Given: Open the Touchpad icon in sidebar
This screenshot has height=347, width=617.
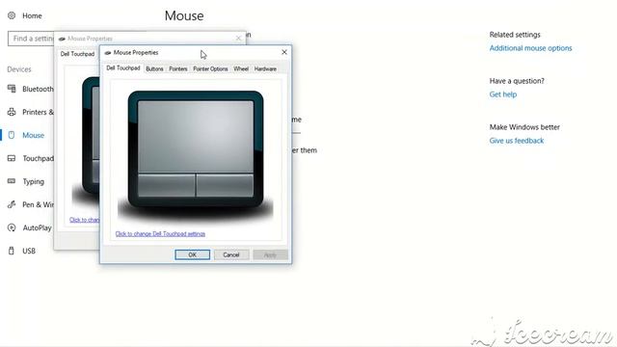Looking at the screenshot, I should (12, 158).
